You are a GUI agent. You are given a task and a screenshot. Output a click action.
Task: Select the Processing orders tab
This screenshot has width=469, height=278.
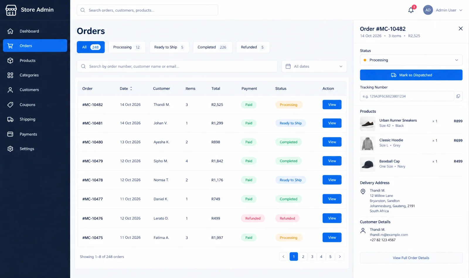pos(127,47)
